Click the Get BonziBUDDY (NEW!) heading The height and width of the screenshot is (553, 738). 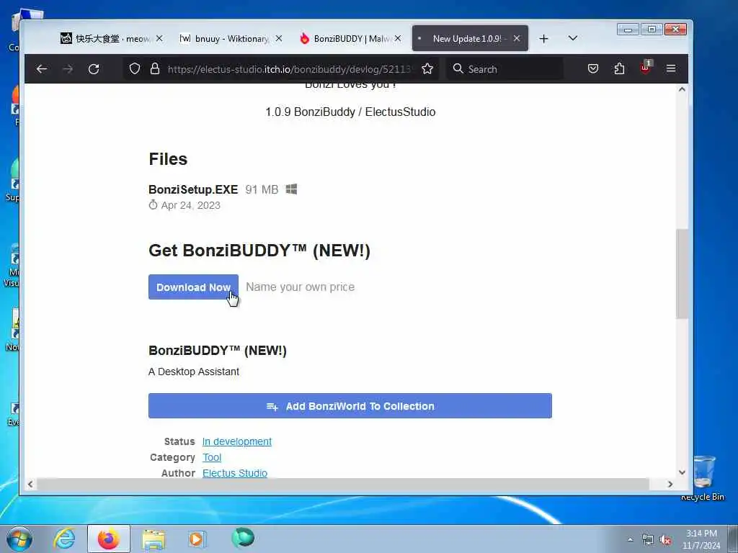coord(259,250)
